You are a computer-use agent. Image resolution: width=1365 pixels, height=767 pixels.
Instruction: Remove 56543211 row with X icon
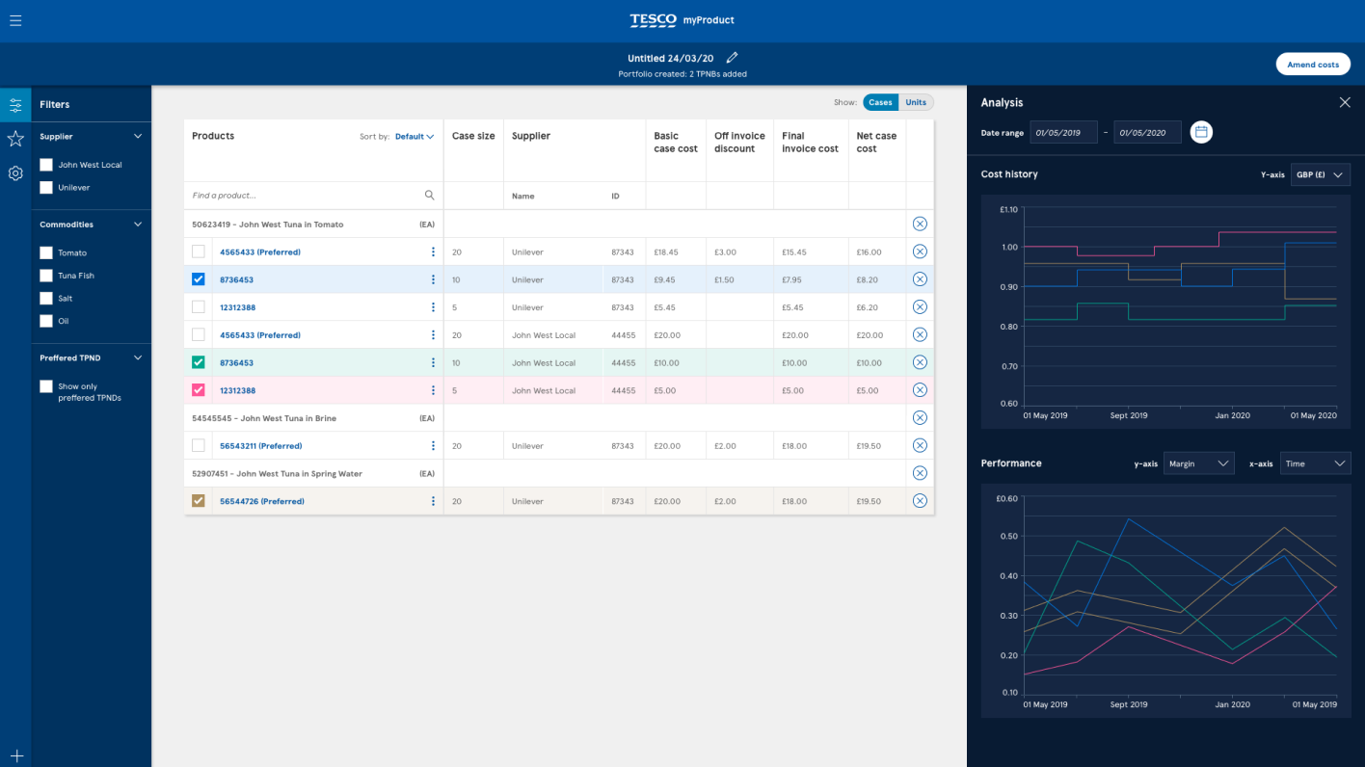[920, 445]
